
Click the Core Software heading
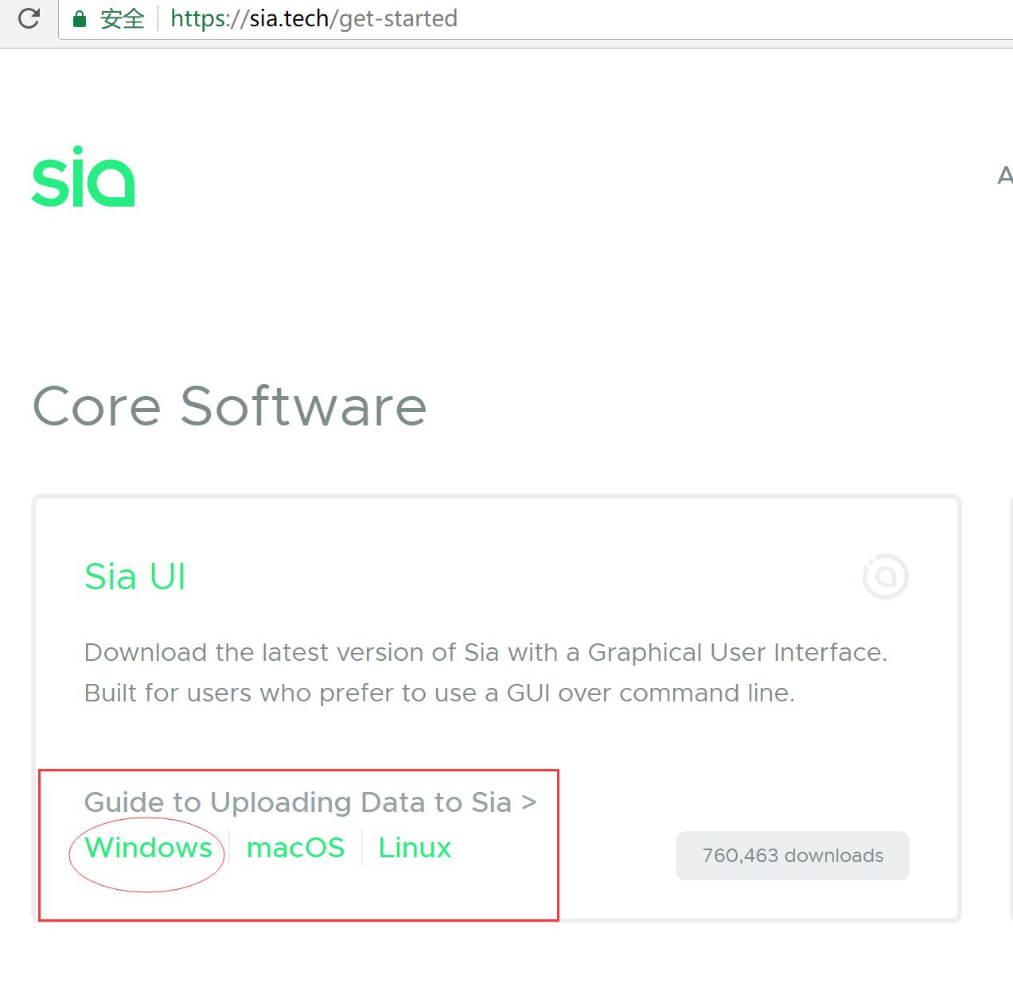pos(229,406)
